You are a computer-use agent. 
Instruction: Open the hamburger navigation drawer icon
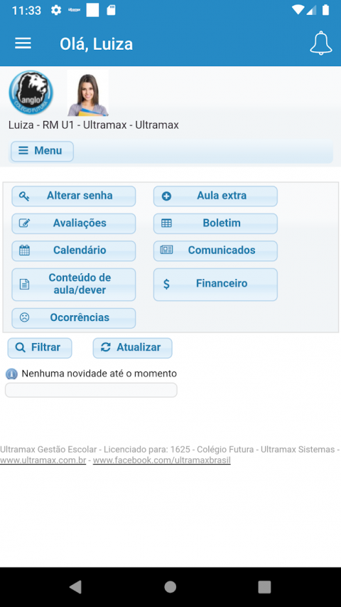pyautogui.click(x=23, y=43)
